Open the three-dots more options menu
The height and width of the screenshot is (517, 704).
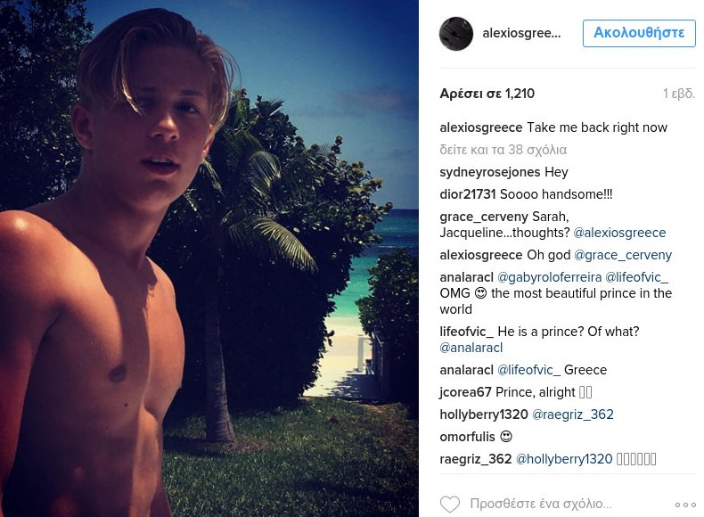click(x=685, y=505)
